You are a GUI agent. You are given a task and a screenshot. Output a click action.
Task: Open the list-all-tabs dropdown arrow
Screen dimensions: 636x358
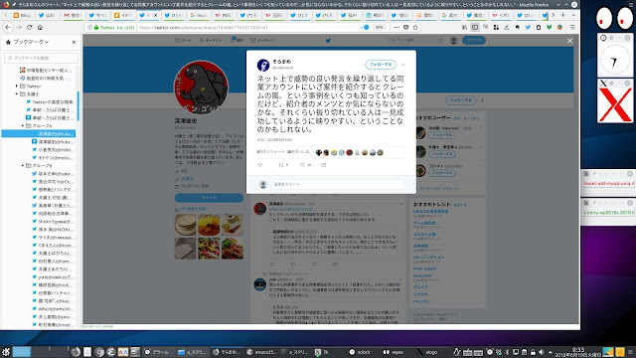(573, 15)
